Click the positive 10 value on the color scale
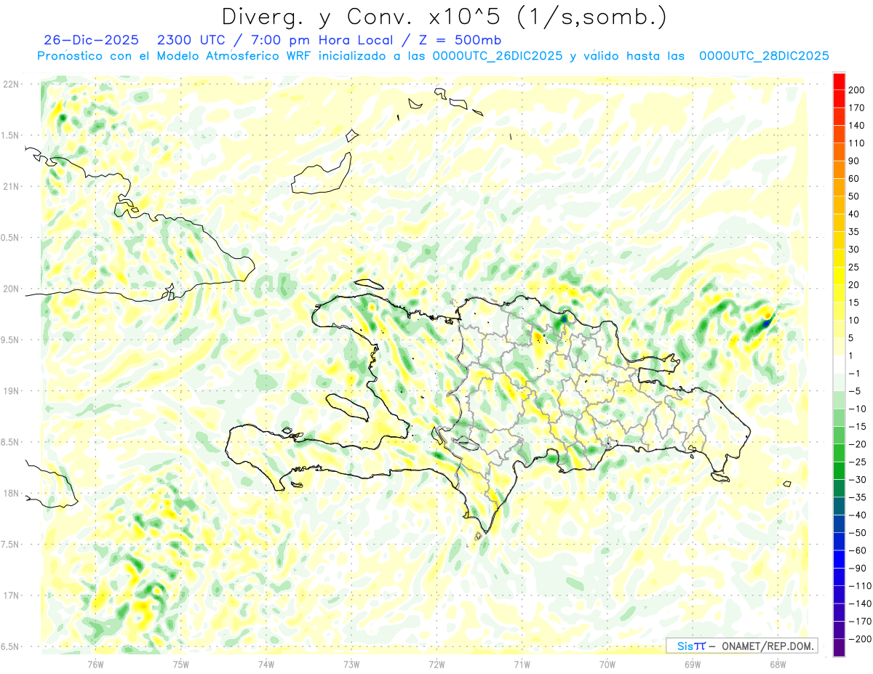873x674 pixels. tap(854, 321)
